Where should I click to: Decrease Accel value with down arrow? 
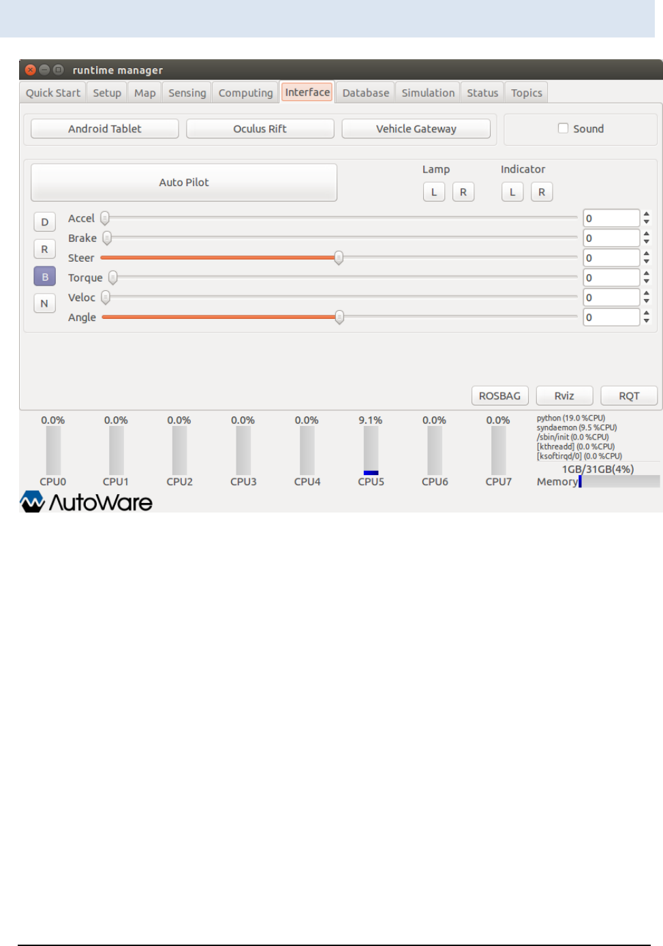point(646,222)
